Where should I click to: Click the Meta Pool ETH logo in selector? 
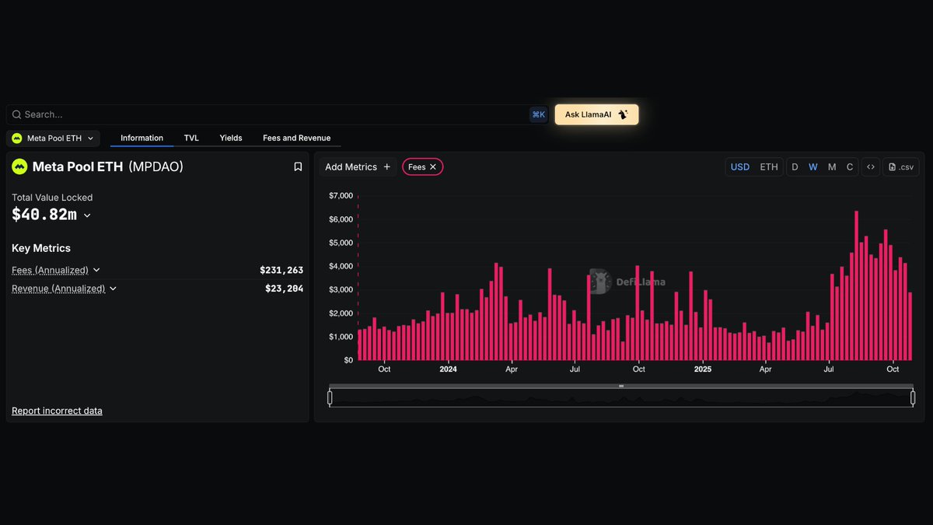17,138
